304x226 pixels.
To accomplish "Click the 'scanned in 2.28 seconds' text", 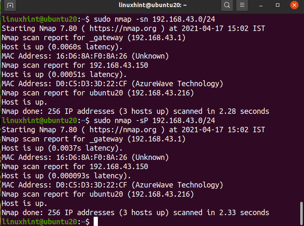I will (x=221, y=111).
